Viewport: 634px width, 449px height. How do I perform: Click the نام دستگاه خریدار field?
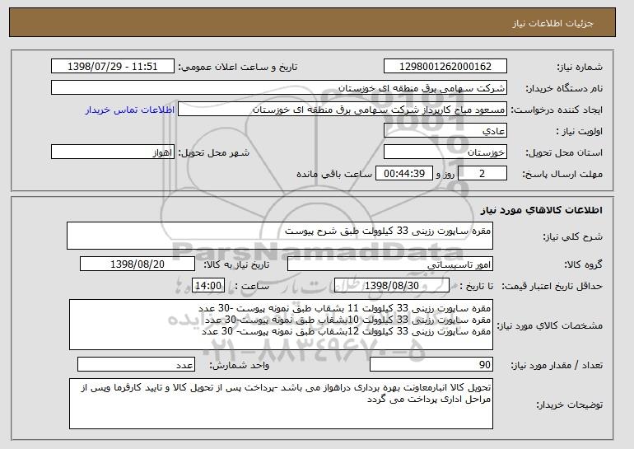coord(279,88)
